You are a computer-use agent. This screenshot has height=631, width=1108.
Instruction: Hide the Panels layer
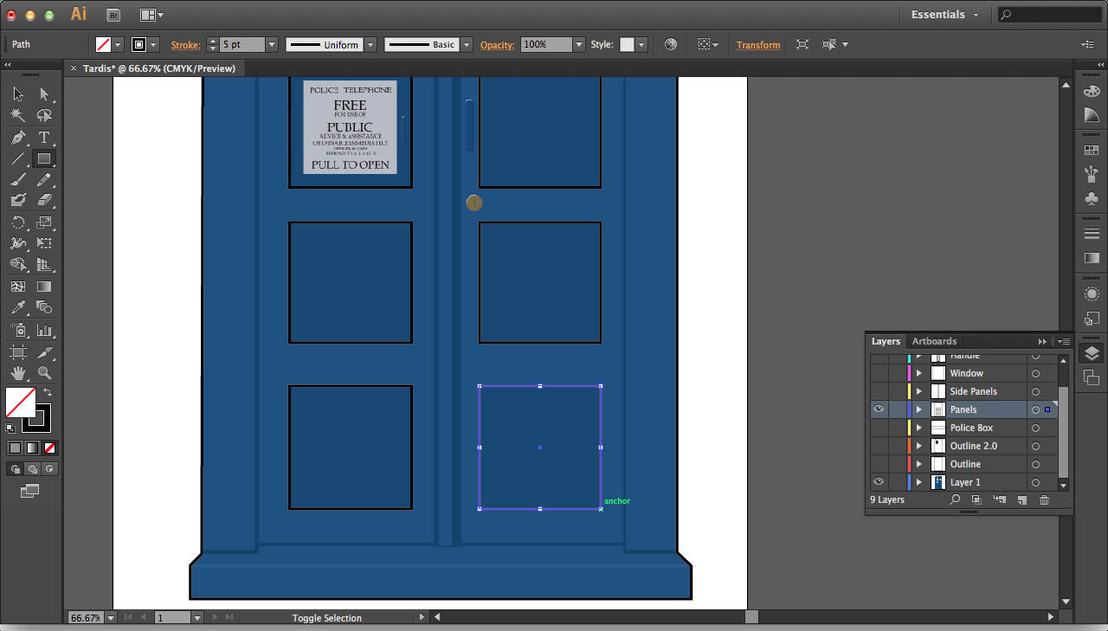click(879, 409)
